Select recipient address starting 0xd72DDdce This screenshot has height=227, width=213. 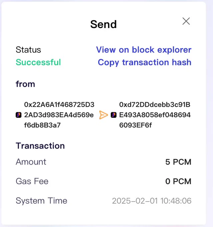pos(155,115)
